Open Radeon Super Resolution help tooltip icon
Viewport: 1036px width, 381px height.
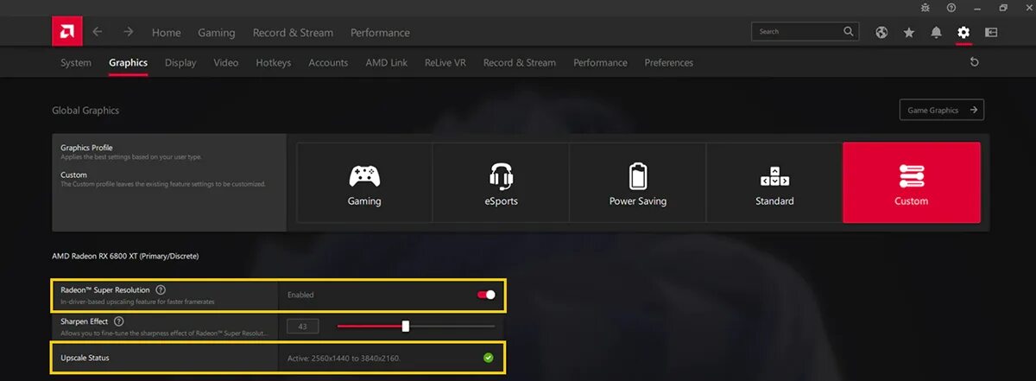(161, 290)
